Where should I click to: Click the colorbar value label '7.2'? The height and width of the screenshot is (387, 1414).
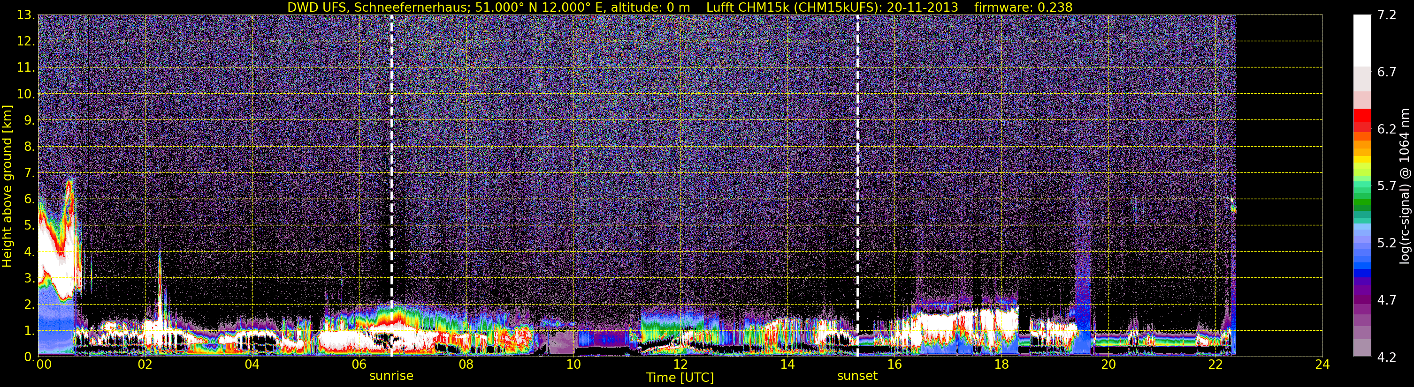(1387, 15)
